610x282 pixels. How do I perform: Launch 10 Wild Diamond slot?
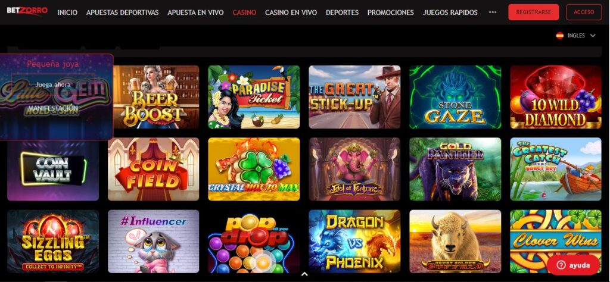click(556, 97)
